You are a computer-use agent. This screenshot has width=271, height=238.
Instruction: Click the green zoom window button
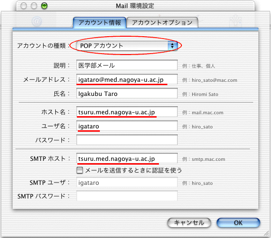click(45, 6)
